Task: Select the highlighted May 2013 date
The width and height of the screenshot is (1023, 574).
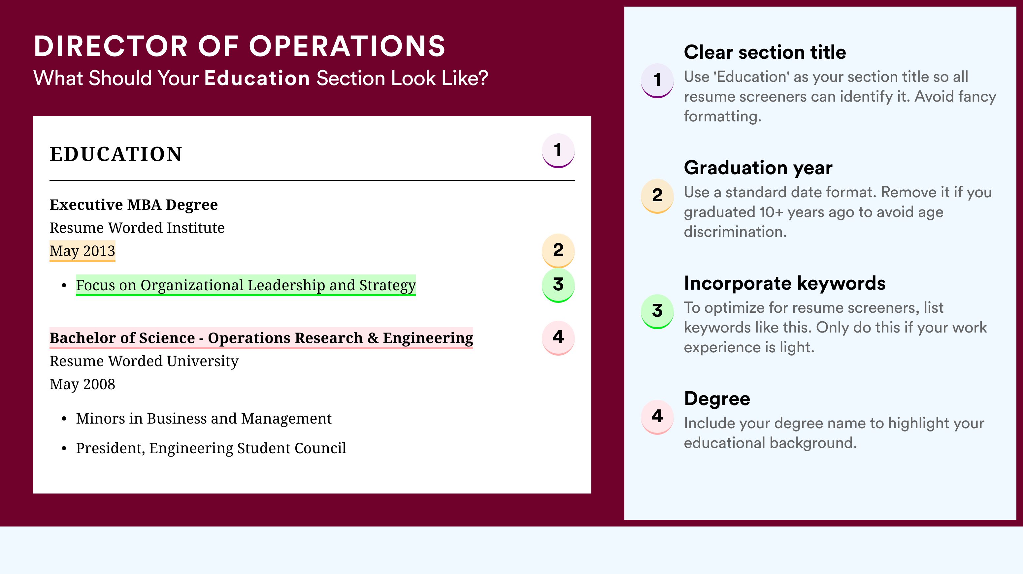Action: point(82,251)
